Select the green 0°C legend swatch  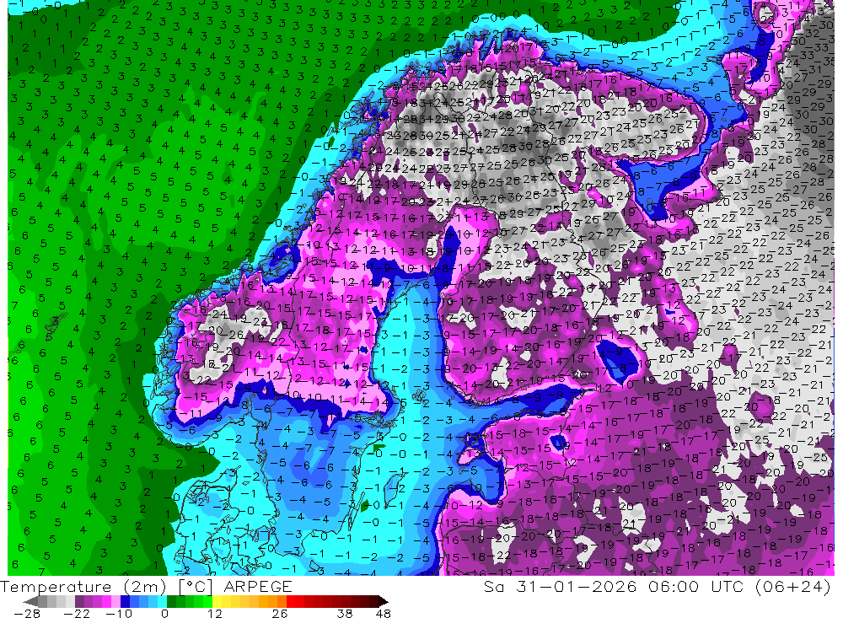171,601
